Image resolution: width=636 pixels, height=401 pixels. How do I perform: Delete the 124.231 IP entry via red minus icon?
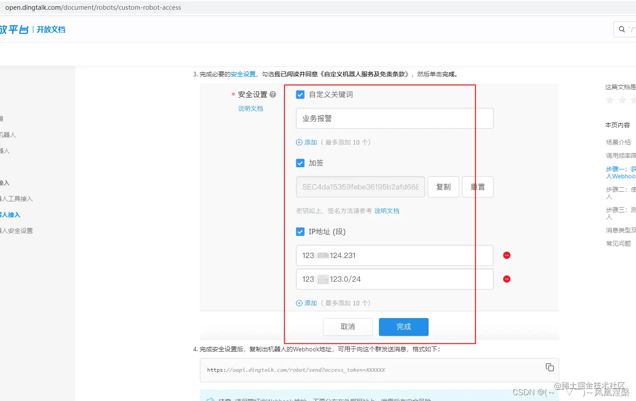click(x=506, y=255)
